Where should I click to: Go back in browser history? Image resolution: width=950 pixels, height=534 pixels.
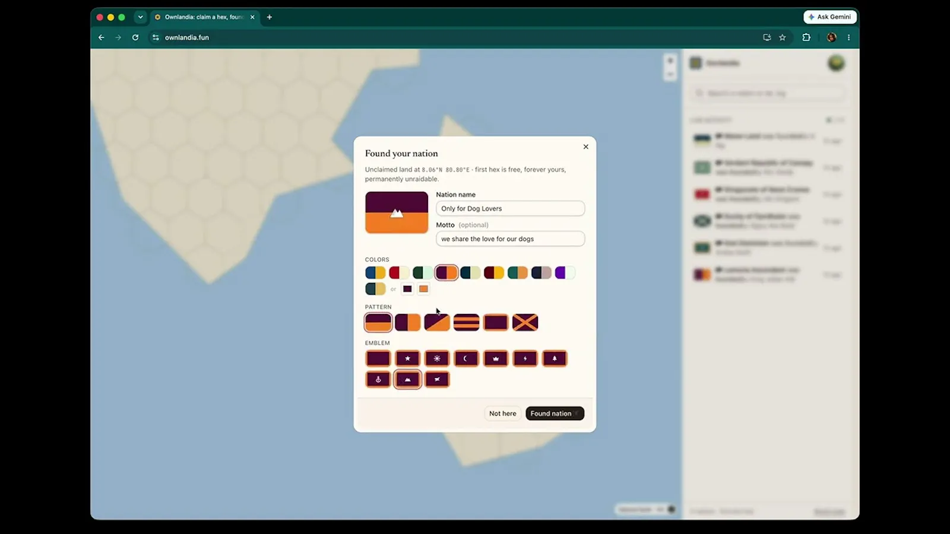click(102, 37)
